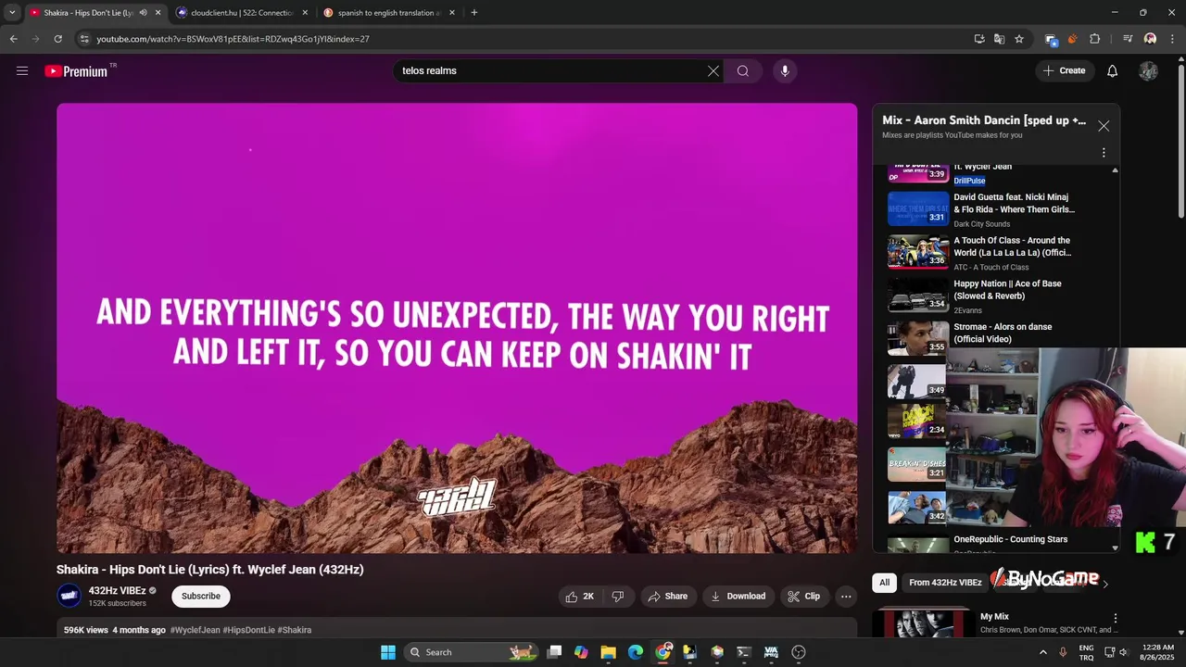The image size is (1186, 667).
Task: Open Mix playlist options menu
Action: coord(1104,153)
